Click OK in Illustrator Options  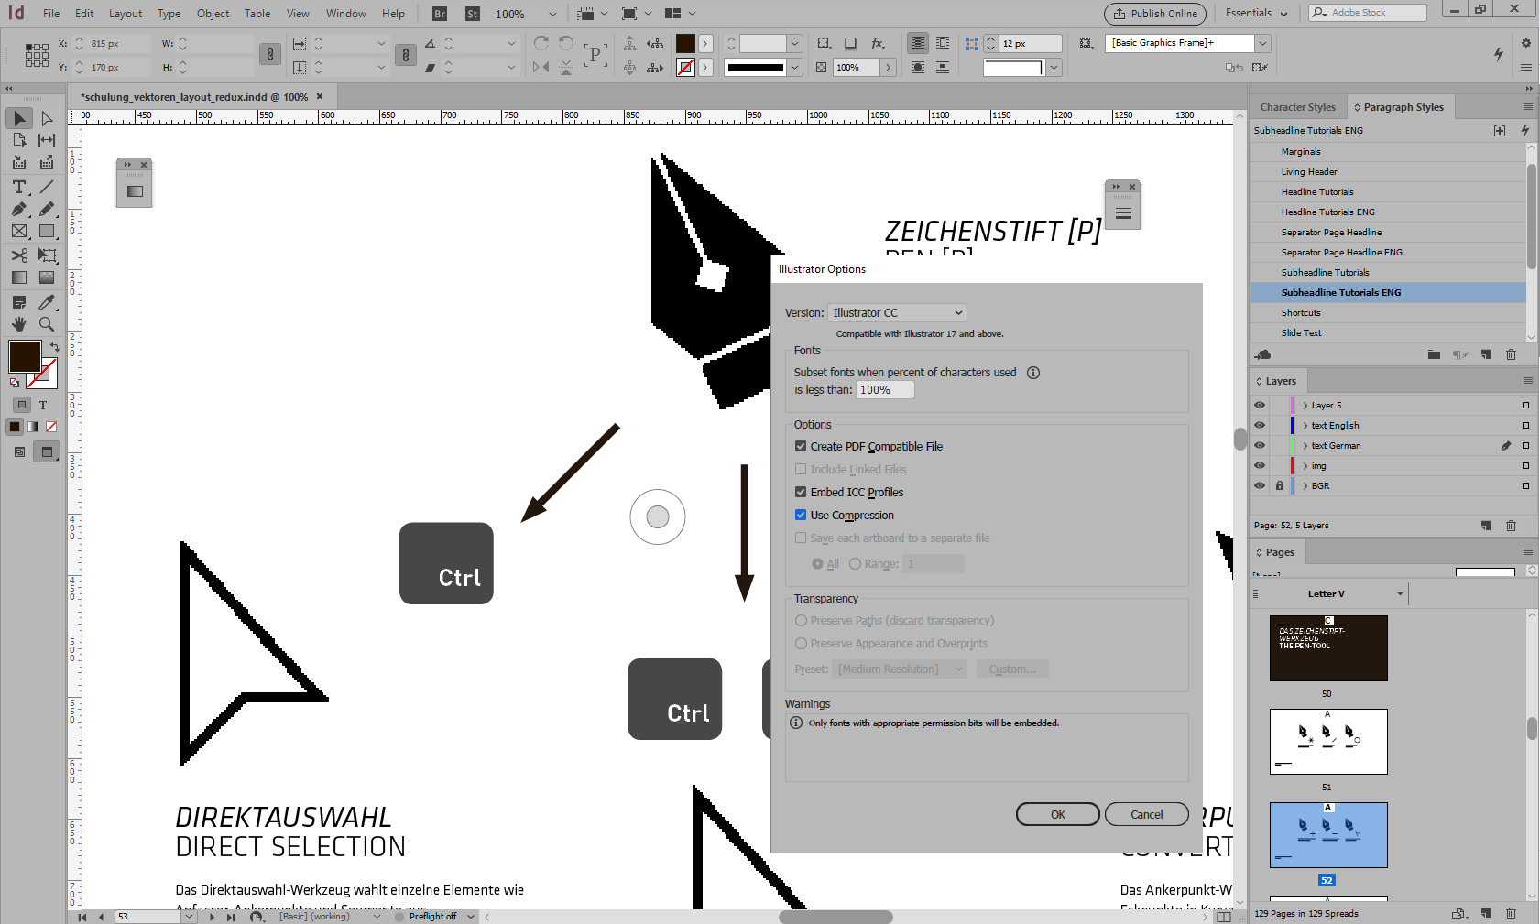pyautogui.click(x=1058, y=815)
